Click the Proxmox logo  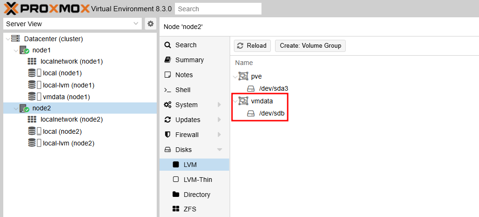coord(47,8)
